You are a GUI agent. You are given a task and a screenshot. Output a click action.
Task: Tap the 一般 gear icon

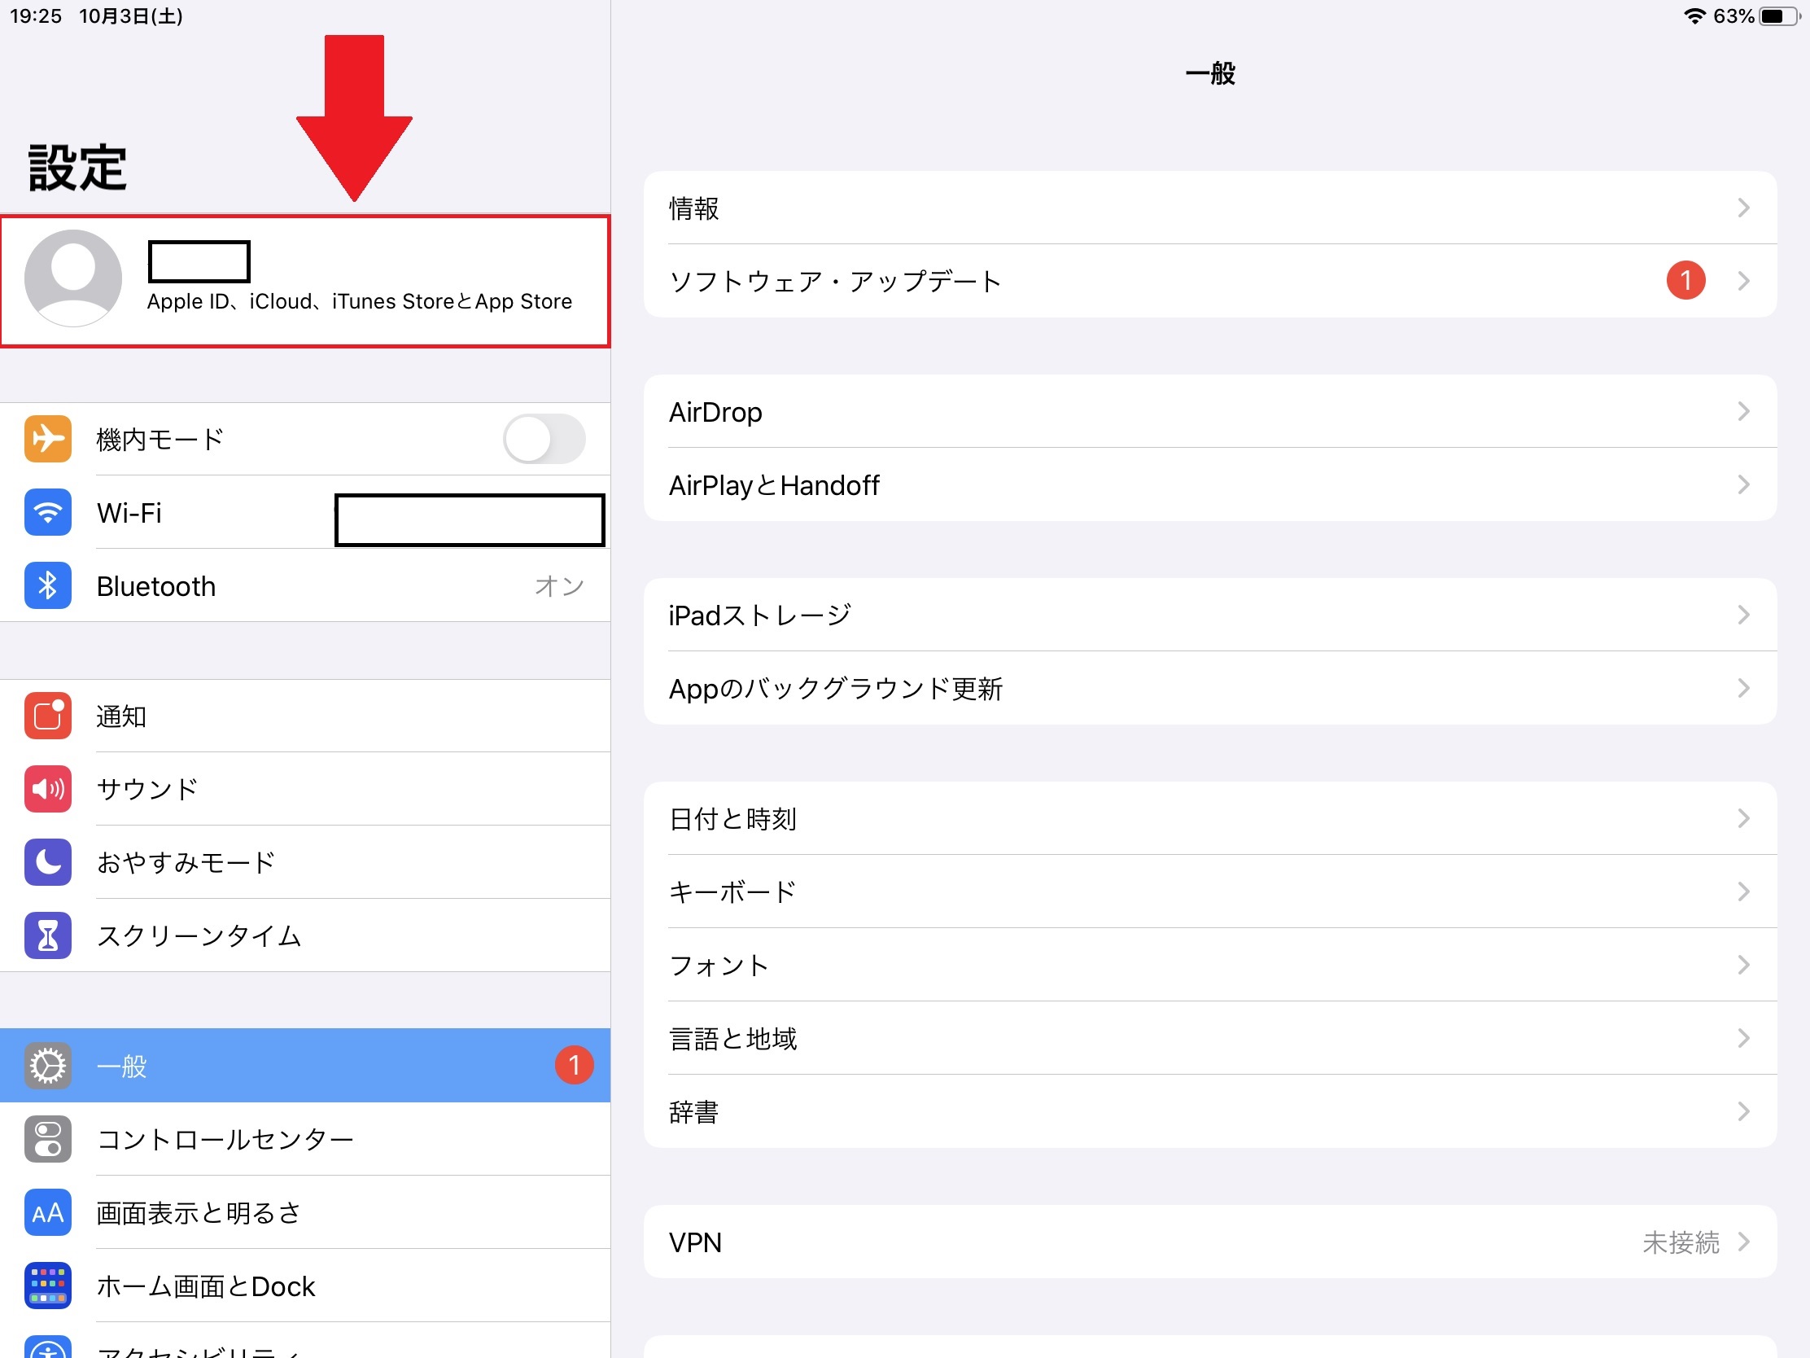click(x=47, y=1066)
